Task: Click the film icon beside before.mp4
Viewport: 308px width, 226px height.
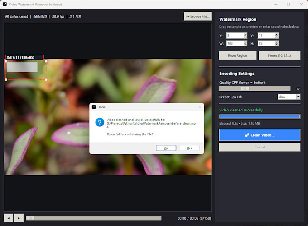Action: 7,17
